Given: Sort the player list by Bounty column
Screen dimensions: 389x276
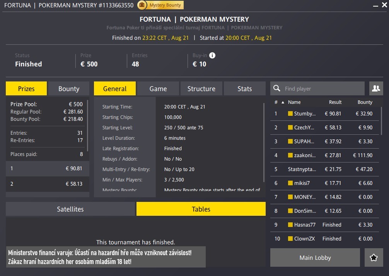Looking at the screenshot, I should [365, 102].
